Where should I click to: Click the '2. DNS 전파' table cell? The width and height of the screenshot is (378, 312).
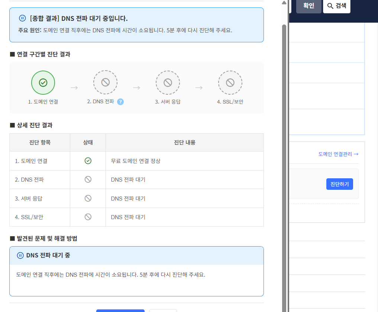click(40, 180)
